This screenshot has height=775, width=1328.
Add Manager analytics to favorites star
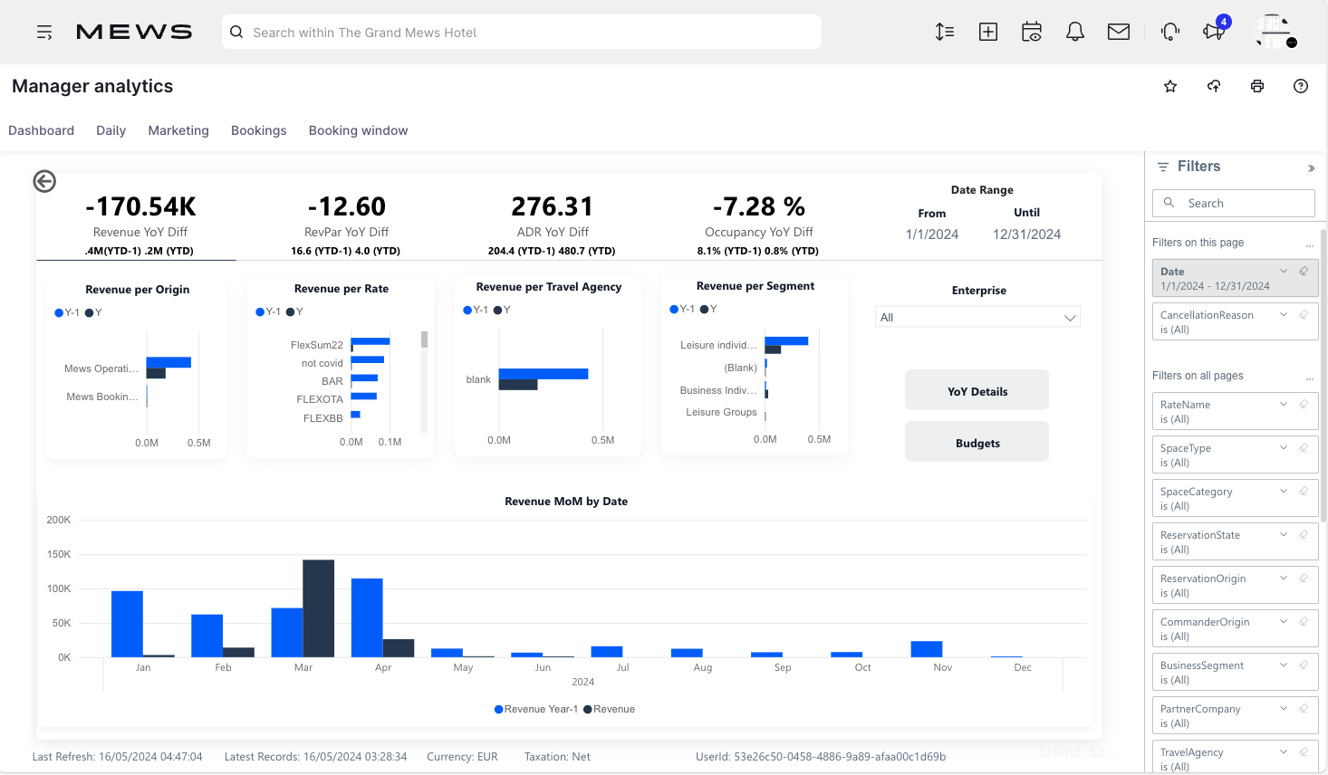click(1170, 86)
